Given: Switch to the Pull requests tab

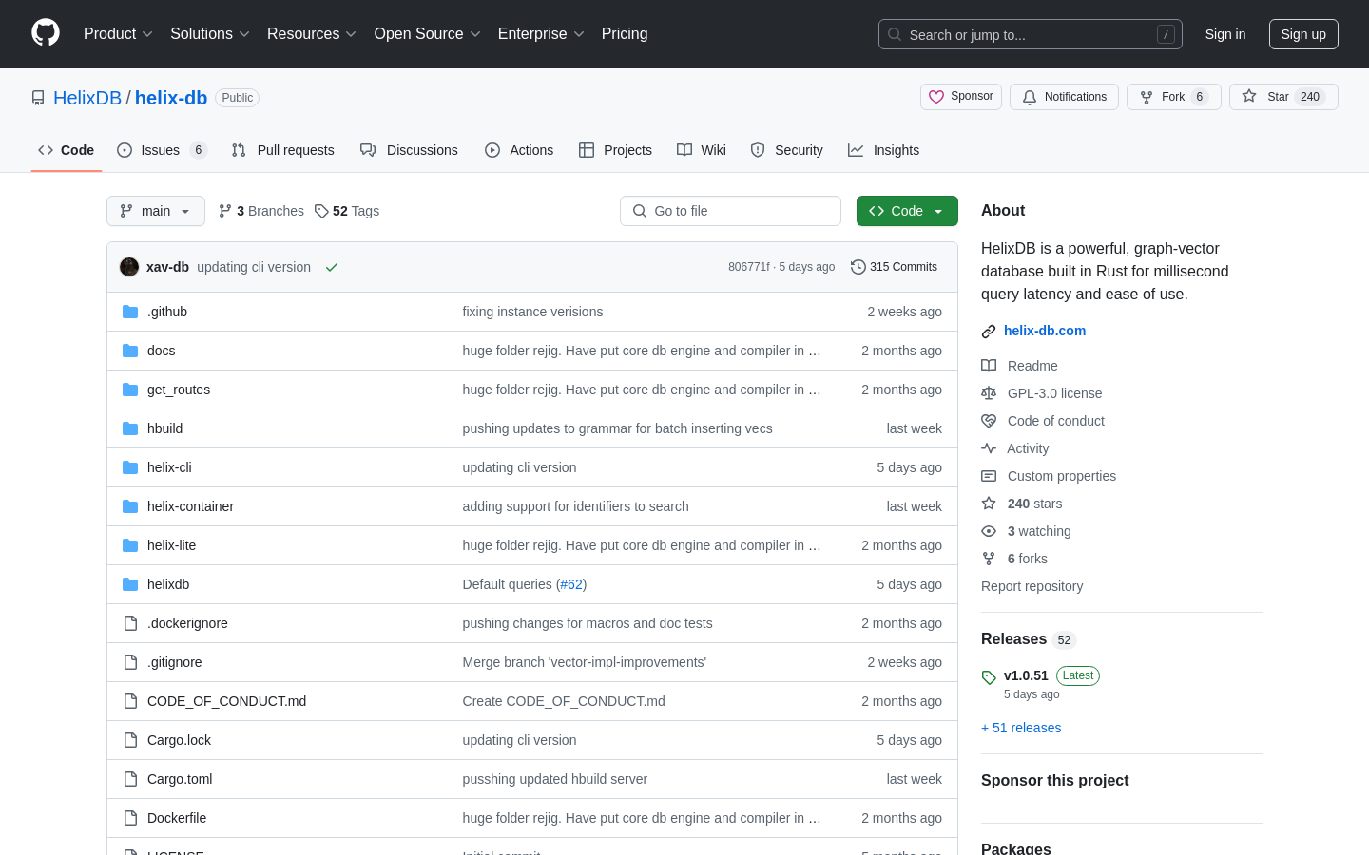Looking at the screenshot, I should (283, 150).
